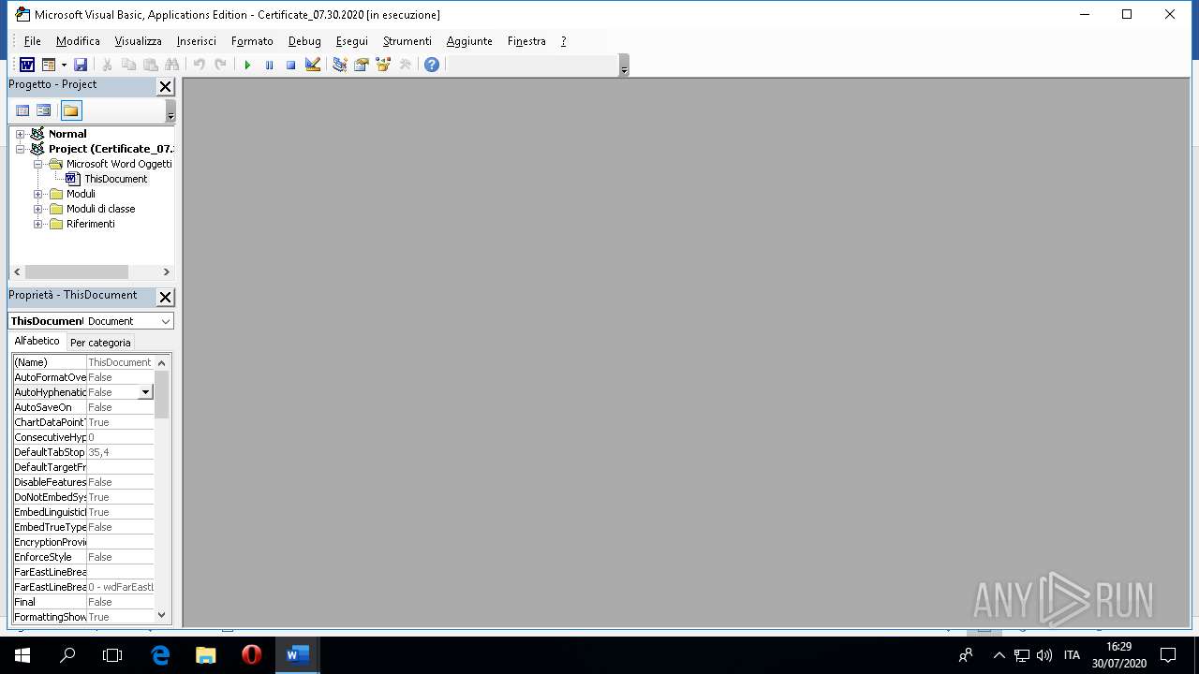Toggle Folders view in Project panel
Image resolution: width=1199 pixels, height=674 pixels.
pyautogui.click(x=70, y=110)
